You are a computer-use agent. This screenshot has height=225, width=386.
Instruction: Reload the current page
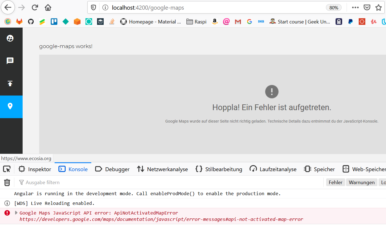pos(35,7)
